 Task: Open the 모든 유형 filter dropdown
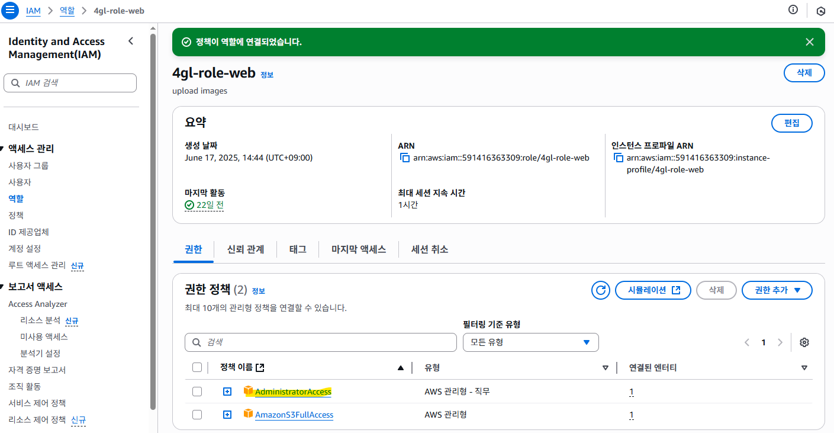[x=530, y=342]
